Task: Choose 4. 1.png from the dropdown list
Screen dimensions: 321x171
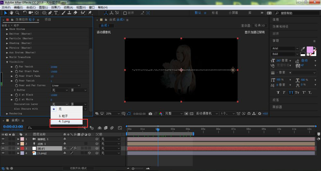Action: click(x=66, y=121)
